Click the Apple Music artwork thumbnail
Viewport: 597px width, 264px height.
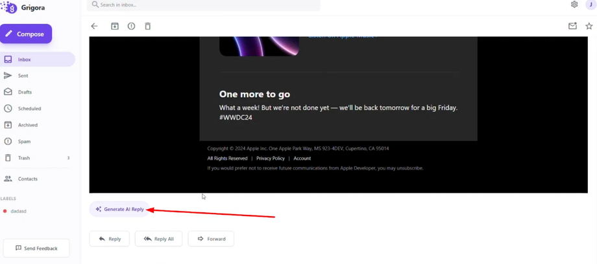(x=259, y=47)
